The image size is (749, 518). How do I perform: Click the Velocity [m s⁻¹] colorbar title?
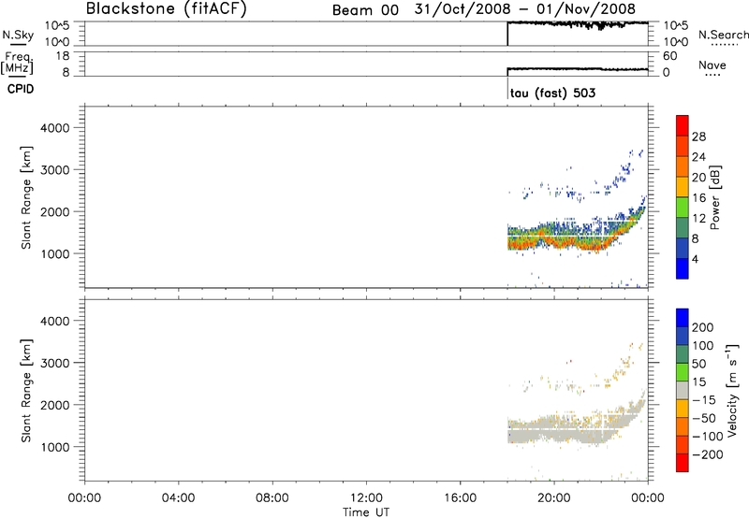(x=732, y=390)
